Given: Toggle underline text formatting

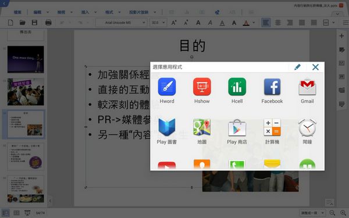Looking at the screenshot, I should point(222,23).
